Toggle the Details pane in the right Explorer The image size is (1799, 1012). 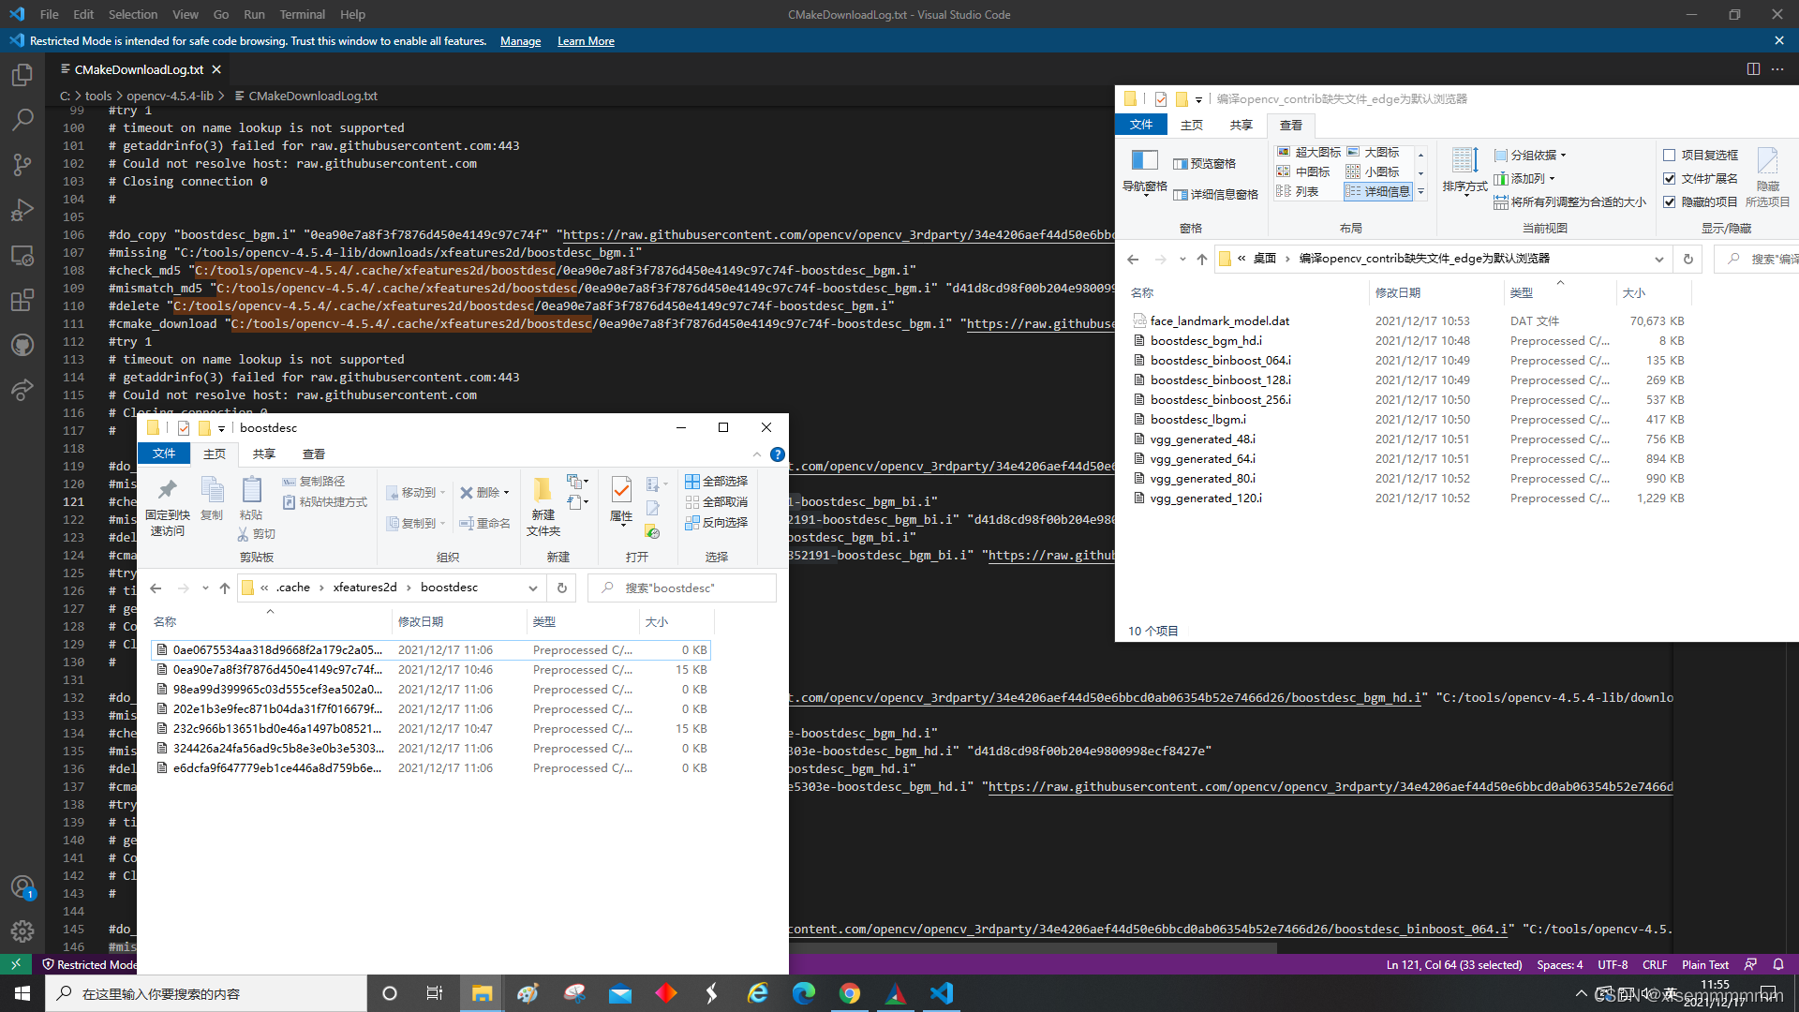1215,194
